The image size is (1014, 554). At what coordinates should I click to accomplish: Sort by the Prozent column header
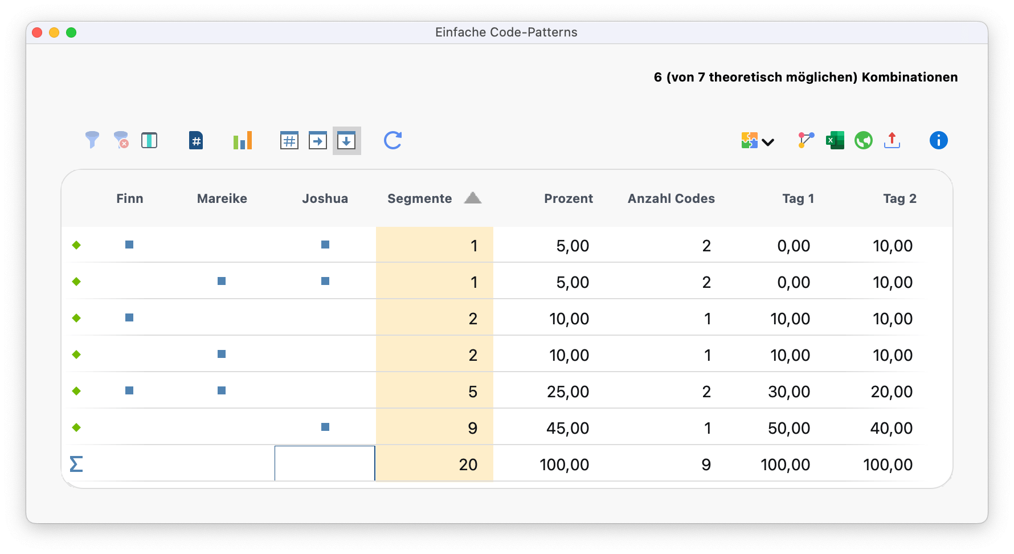click(x=568, y=198)
